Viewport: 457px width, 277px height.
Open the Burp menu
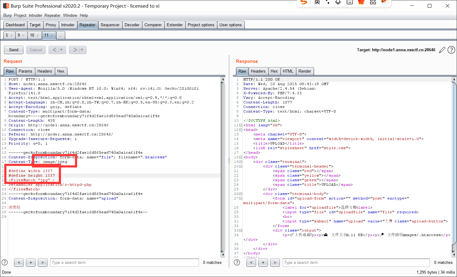click(8, 16)
